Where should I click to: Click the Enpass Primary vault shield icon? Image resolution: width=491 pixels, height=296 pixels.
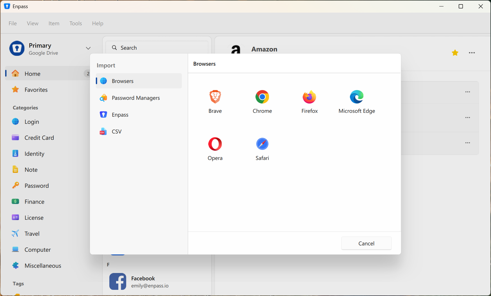click(x=17, y=48)
